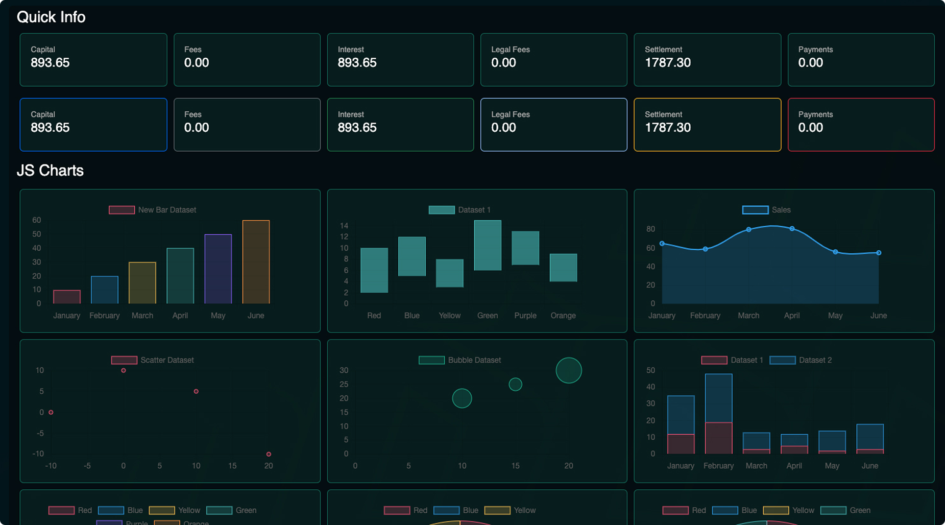Click the red Dataset 1 legend swatch
Viewport: 945px width, 525px height.
click(714, 360)
